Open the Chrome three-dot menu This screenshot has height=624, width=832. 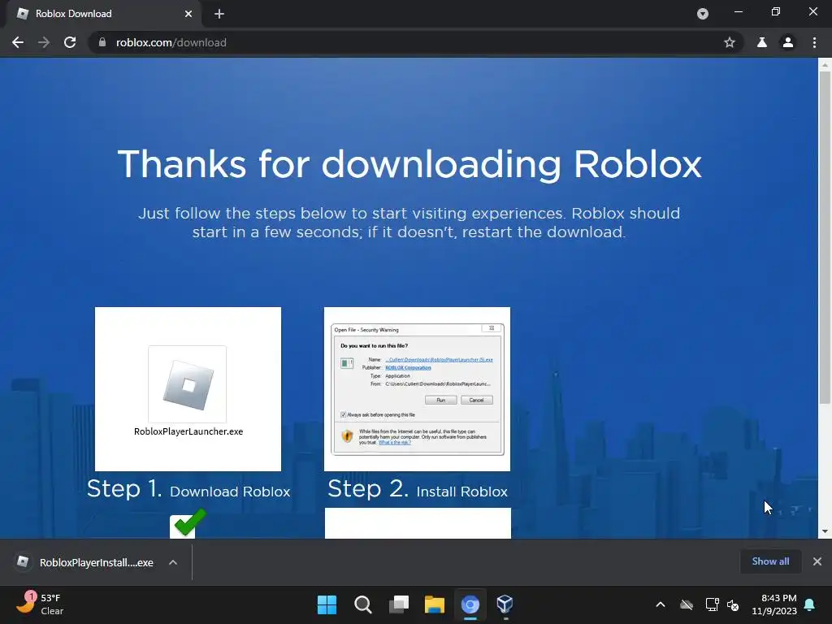(x=814, y=42)
